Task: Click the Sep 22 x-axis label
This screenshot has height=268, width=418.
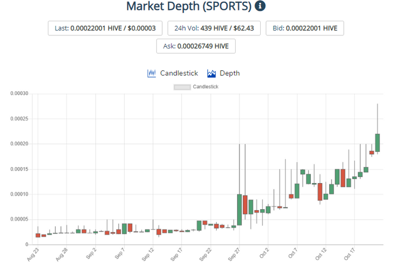Action: (x=206, y=254)
